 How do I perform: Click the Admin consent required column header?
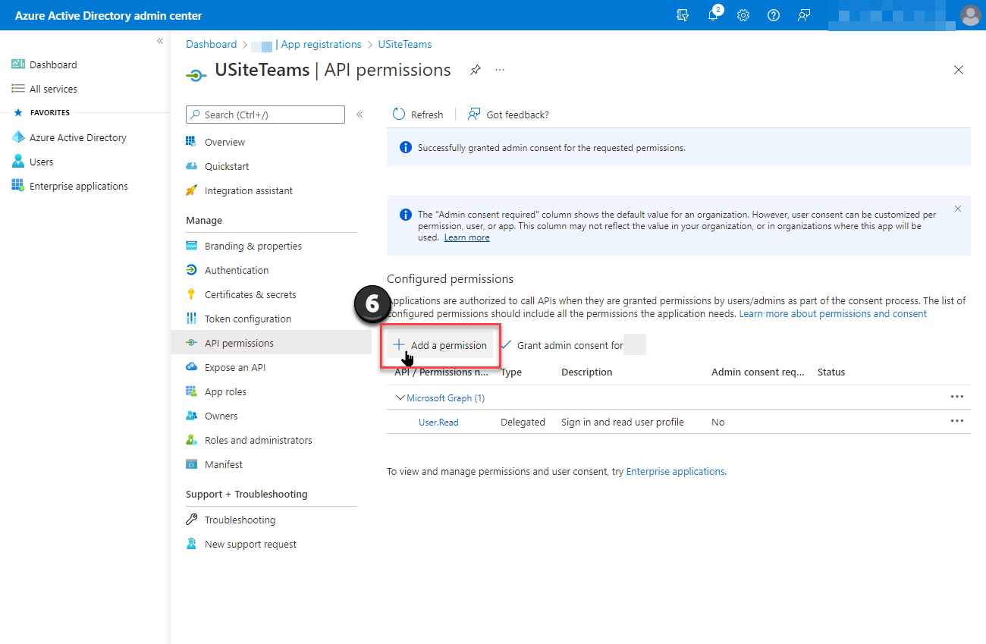(x=758, y=372)
